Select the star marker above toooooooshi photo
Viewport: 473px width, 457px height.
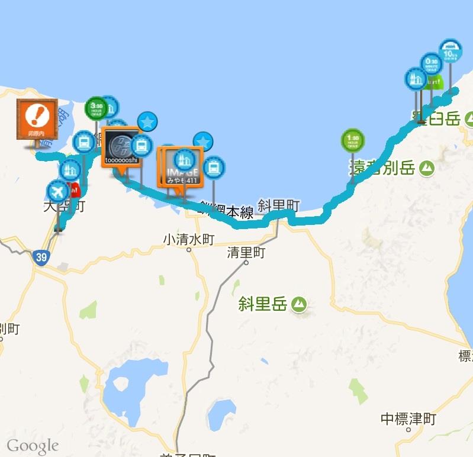[147, 122]
